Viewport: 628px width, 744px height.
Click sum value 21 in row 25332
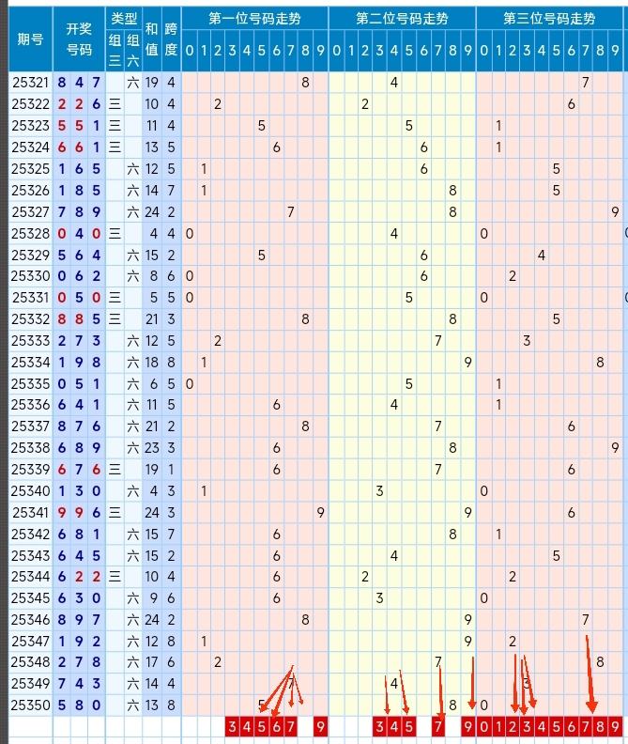coord(152,319)
